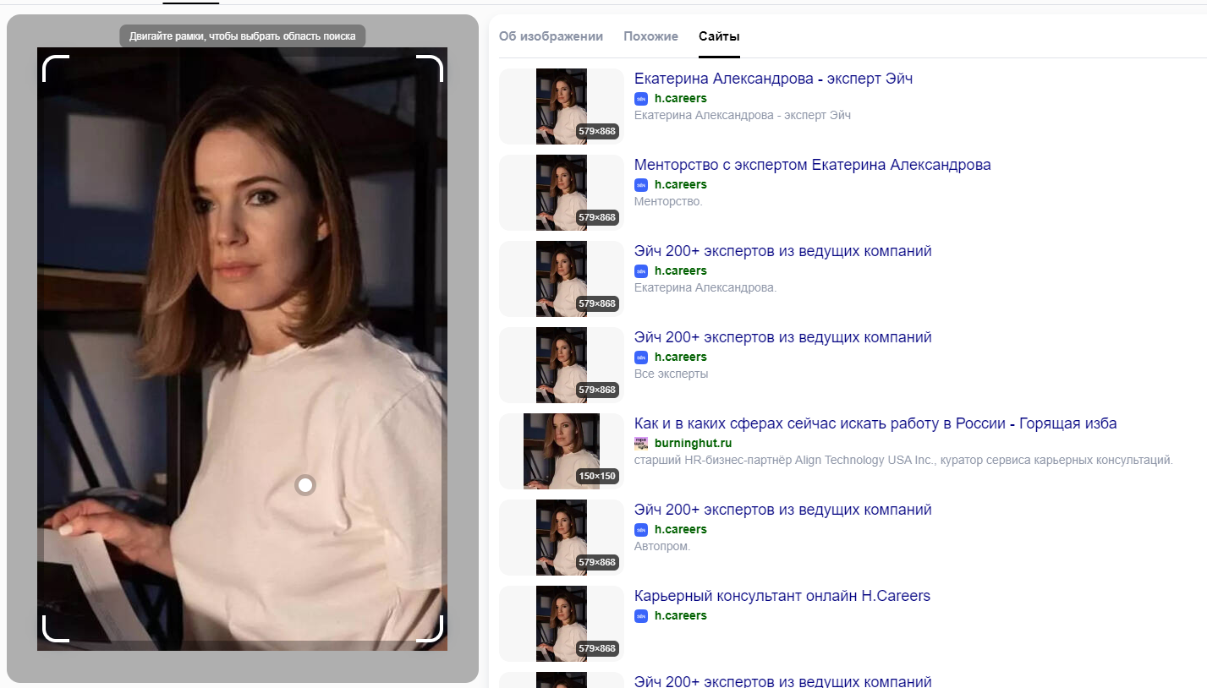Click h.careers domain above Автопром description

tap(680, 529)
